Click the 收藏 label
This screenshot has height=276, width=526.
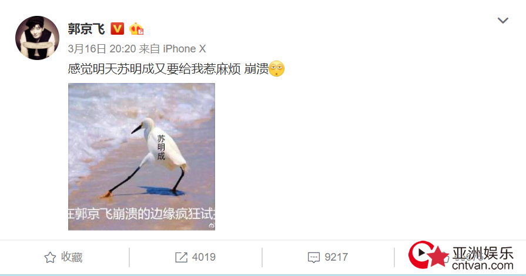[72, 258]
